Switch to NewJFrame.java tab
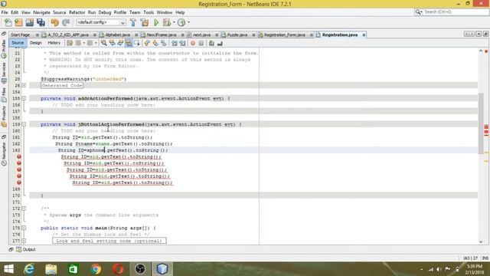 pos(162,34)
